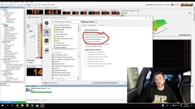The height and width of the screenshot is (109, 195).
Task: Toggle Duty Cycle Air Temp Correction checkbox
Action: click(86, 35)
